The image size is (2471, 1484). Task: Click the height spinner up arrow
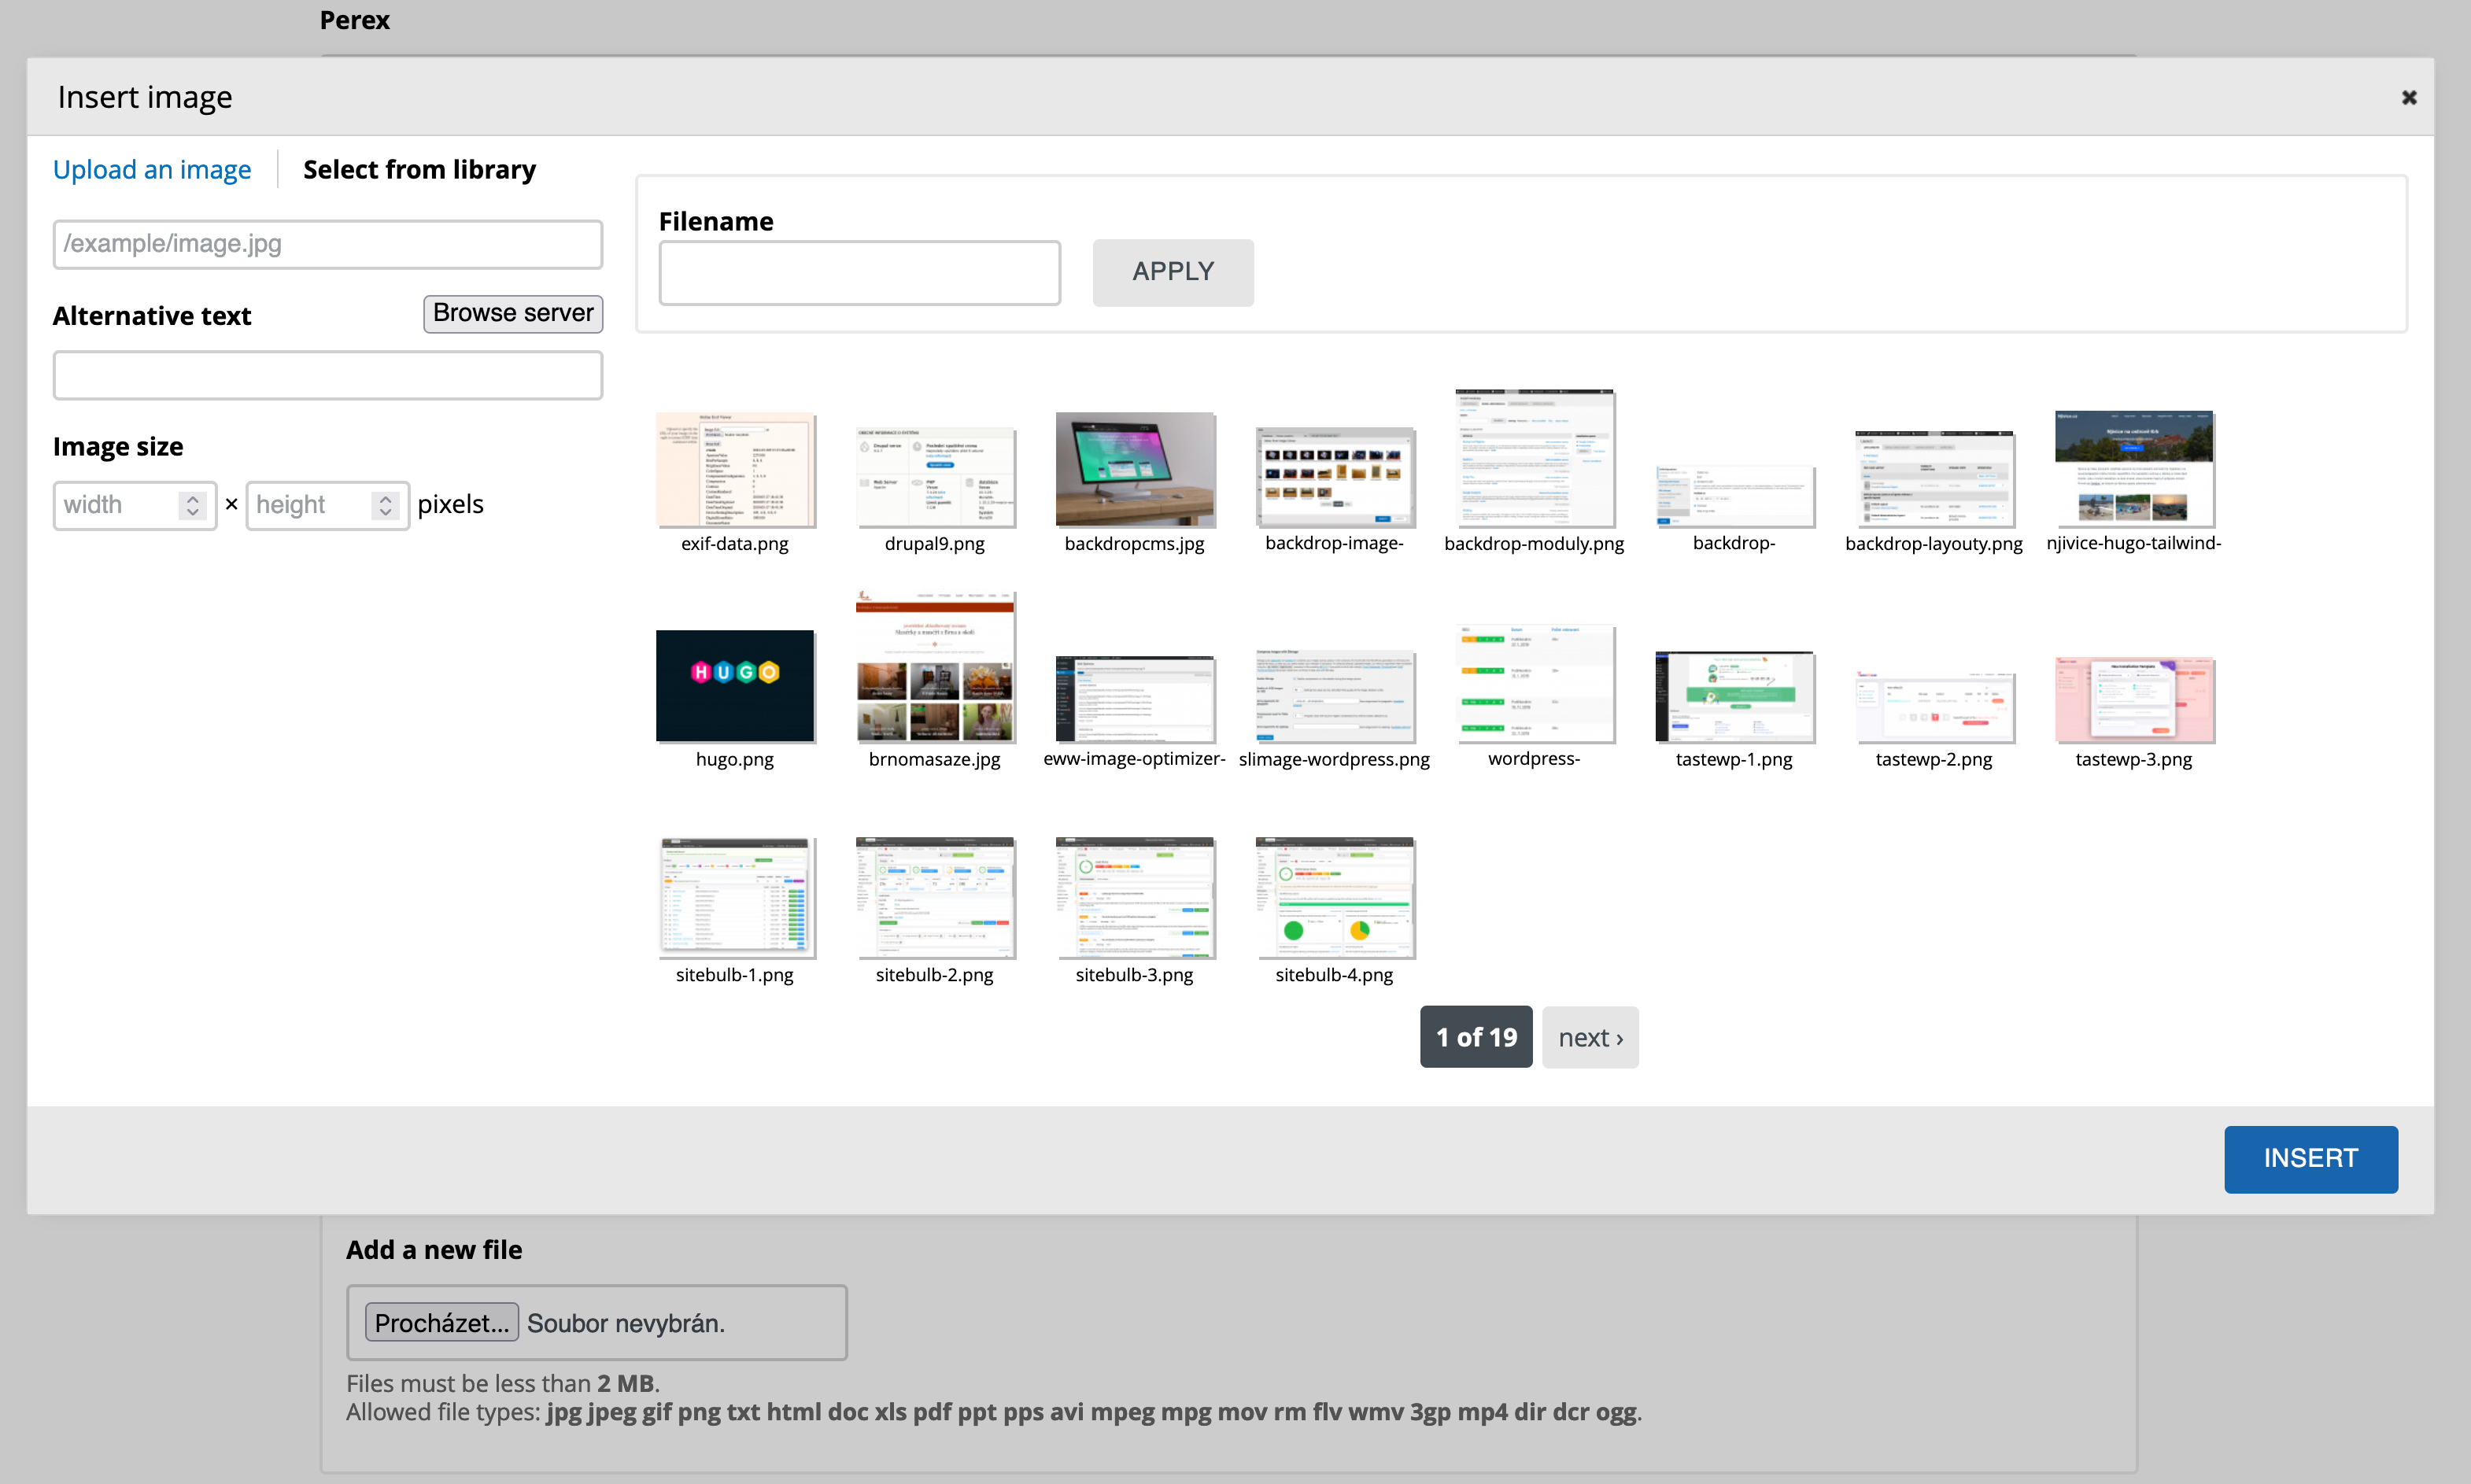coord(385,496)
